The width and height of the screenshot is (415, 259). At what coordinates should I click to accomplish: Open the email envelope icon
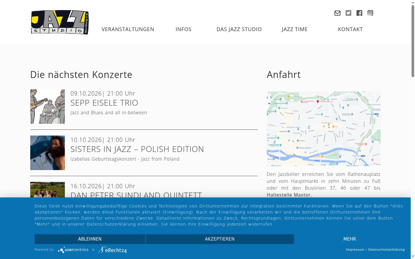[337, 13]
